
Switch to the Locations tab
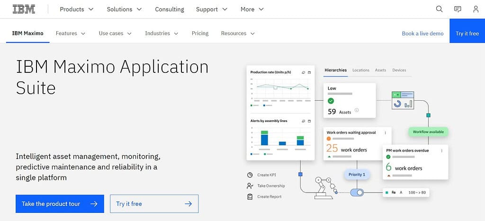361,70
